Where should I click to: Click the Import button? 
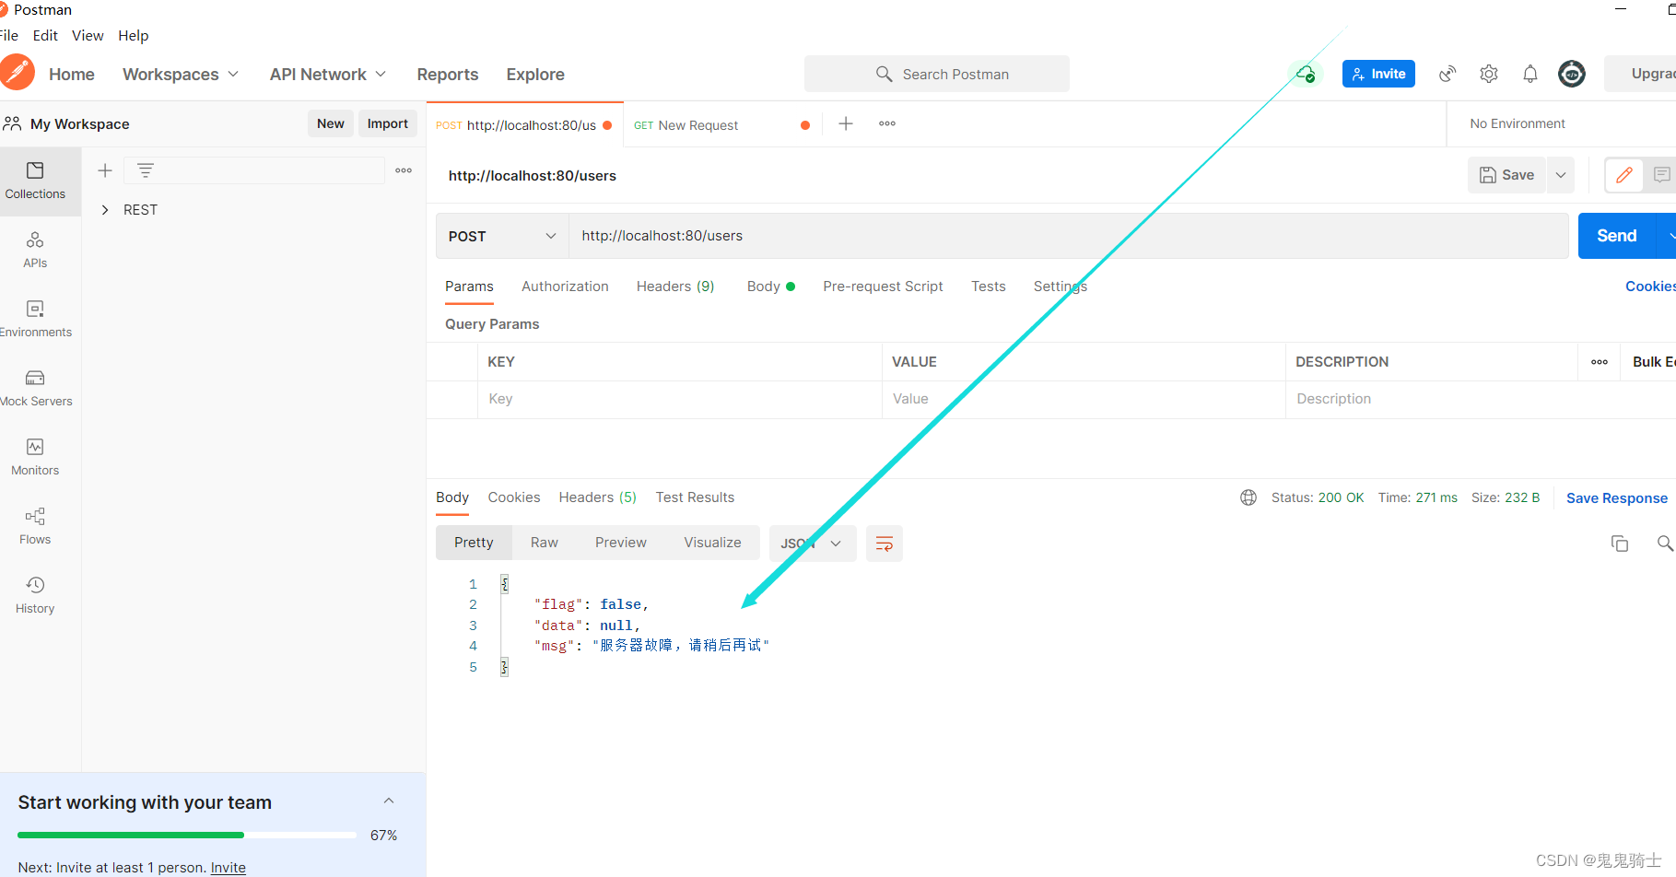(x=387, y=123)
